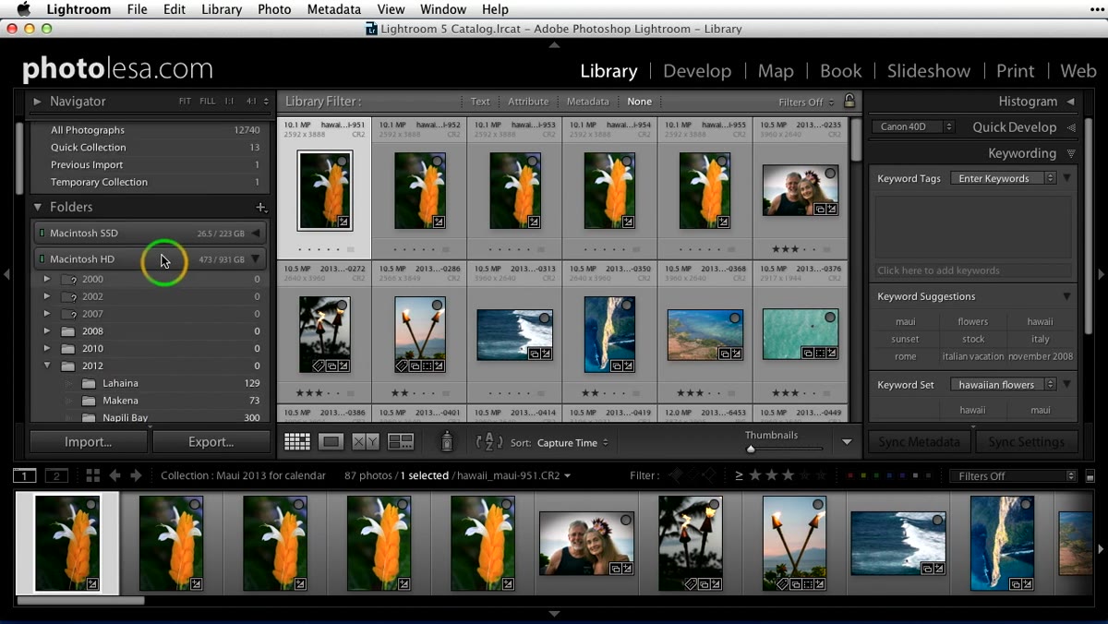Collapse the Folders panel
1108x624 pixels.
click(x=38, y=208)
